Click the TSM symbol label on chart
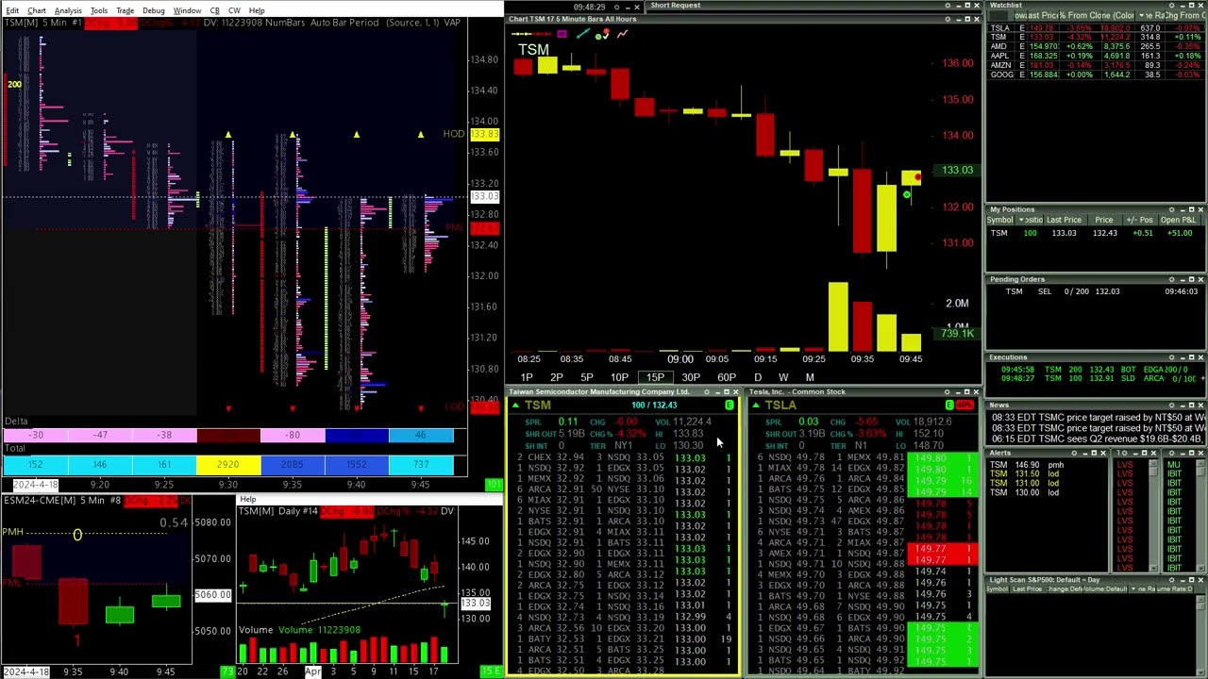This screenshot has width=1208, height=679. 533,50
